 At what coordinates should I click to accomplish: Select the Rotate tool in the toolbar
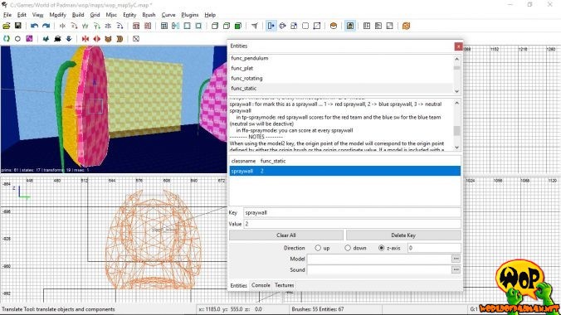[x=283, y=26]
